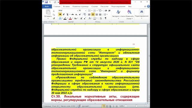Apply bulleted list
The image size is (192, 108).
pos(89,11)
